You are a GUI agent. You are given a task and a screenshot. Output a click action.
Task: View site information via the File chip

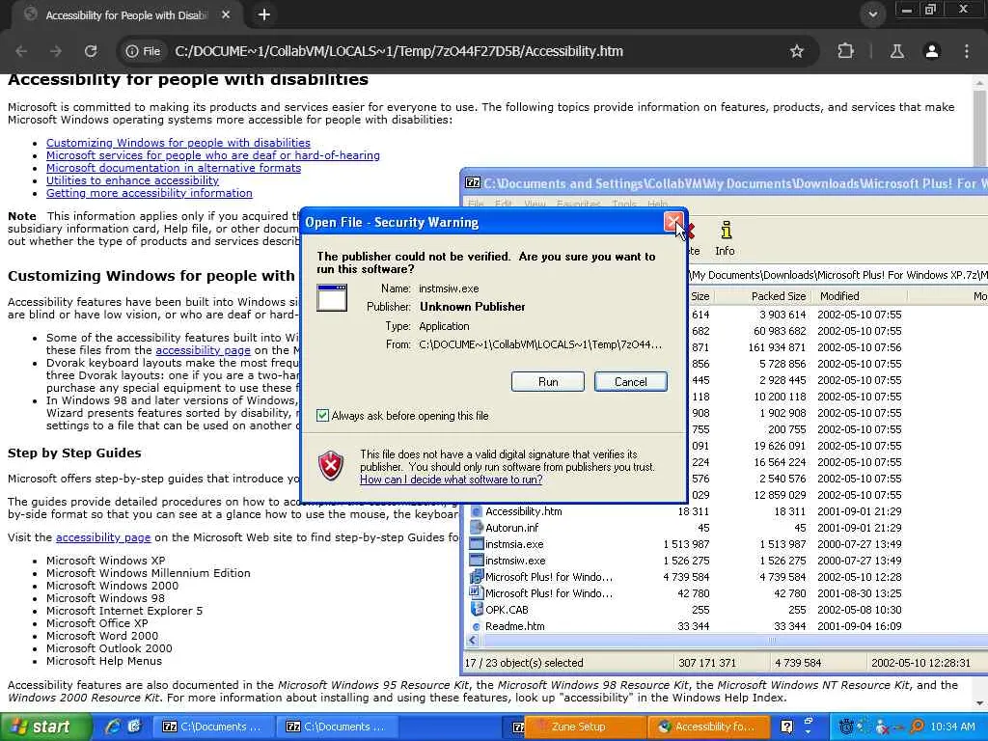[x=144, y=52]
